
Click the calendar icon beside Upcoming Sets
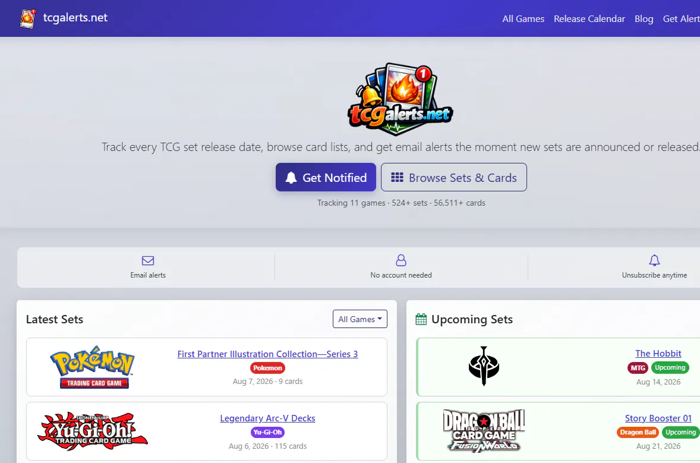[x=421, y=319]
